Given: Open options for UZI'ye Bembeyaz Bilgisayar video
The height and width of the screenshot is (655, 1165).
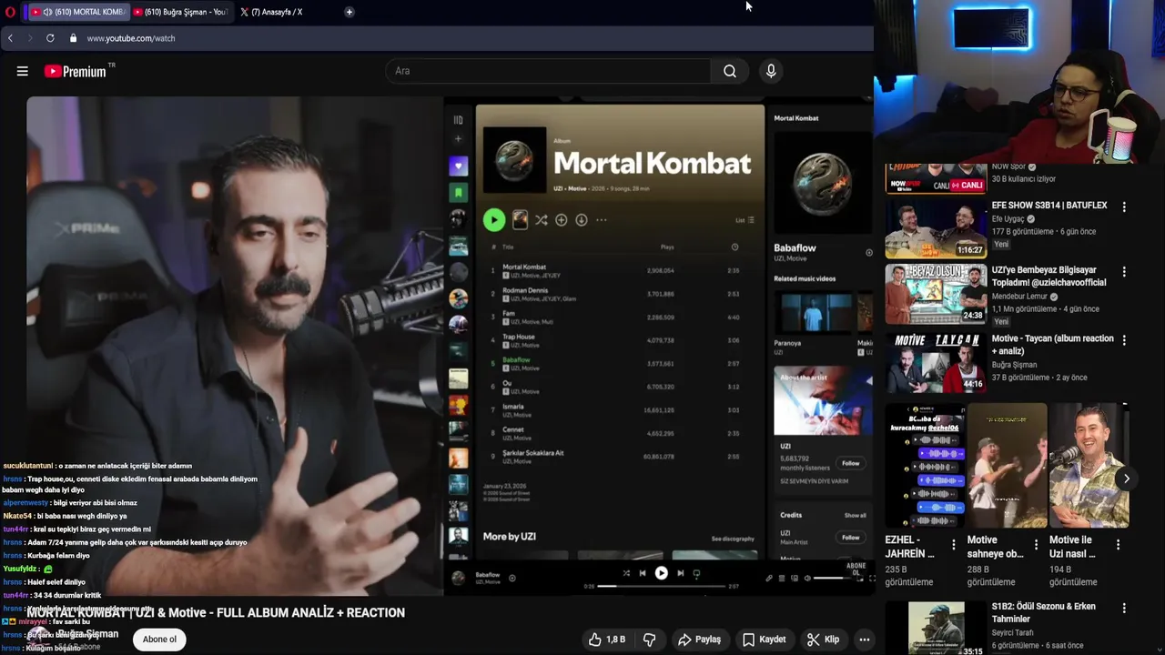Looking at the screenshot, I should pos(1124,272).
